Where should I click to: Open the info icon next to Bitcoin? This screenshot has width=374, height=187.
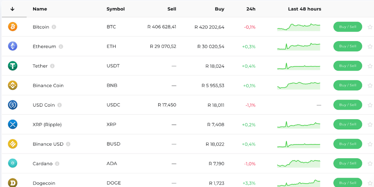coord(54,27)
